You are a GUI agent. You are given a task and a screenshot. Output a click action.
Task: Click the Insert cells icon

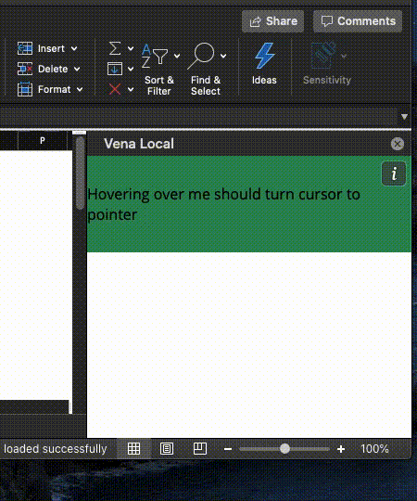25,48
